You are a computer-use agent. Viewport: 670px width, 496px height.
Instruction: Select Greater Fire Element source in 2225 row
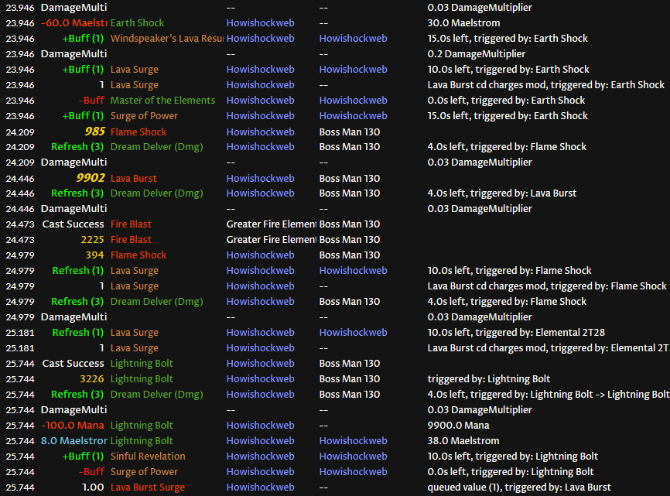click(x=271, y=240)
